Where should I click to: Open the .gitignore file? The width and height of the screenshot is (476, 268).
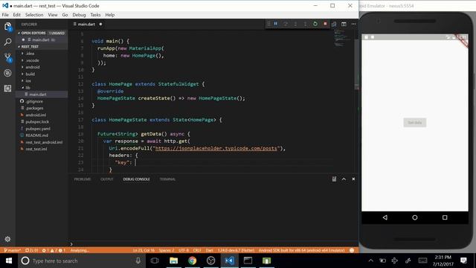pyautogui.click(x=42, y=101)
